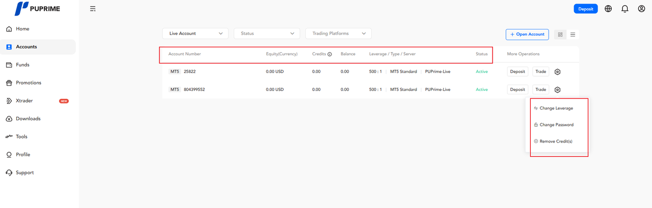Click settings gear for account 804399552
The image size is (652, 208).
(558, 90)
